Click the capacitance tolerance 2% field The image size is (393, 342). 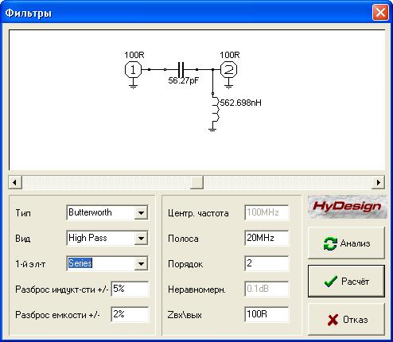point(130,314)
